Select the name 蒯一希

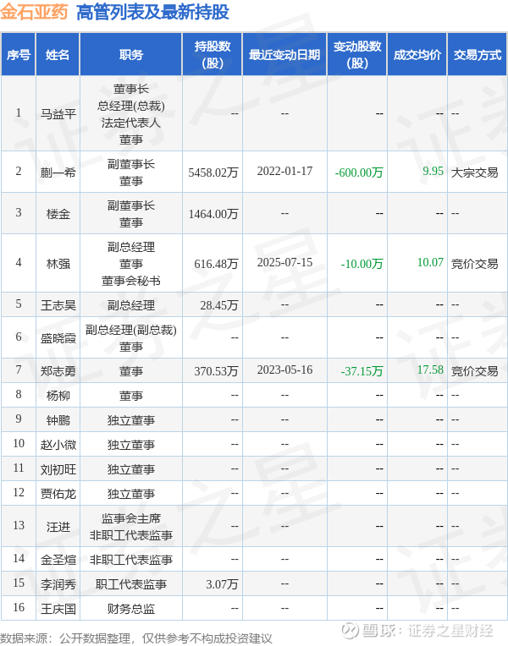pos(58,172)
